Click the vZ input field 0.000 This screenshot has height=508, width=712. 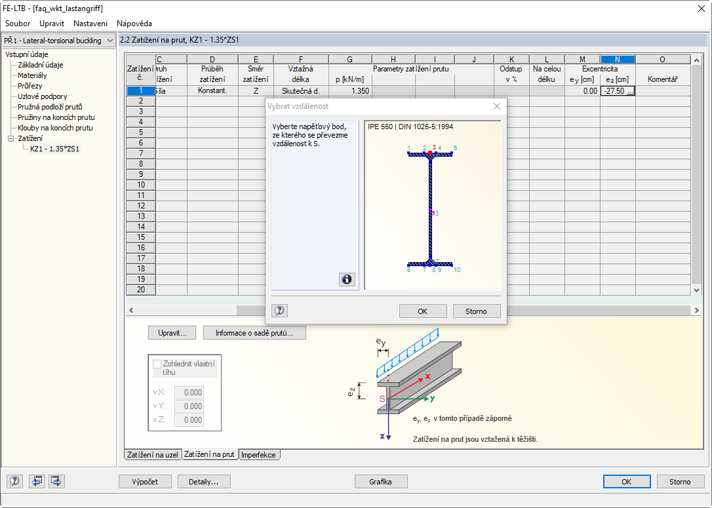[x=189, y=420]
